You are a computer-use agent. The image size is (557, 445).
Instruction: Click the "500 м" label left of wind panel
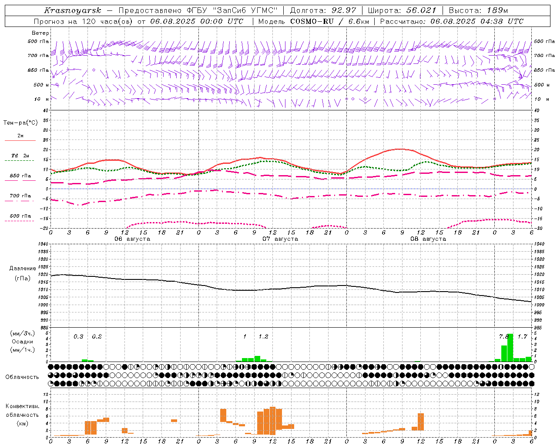click(41, 85)
